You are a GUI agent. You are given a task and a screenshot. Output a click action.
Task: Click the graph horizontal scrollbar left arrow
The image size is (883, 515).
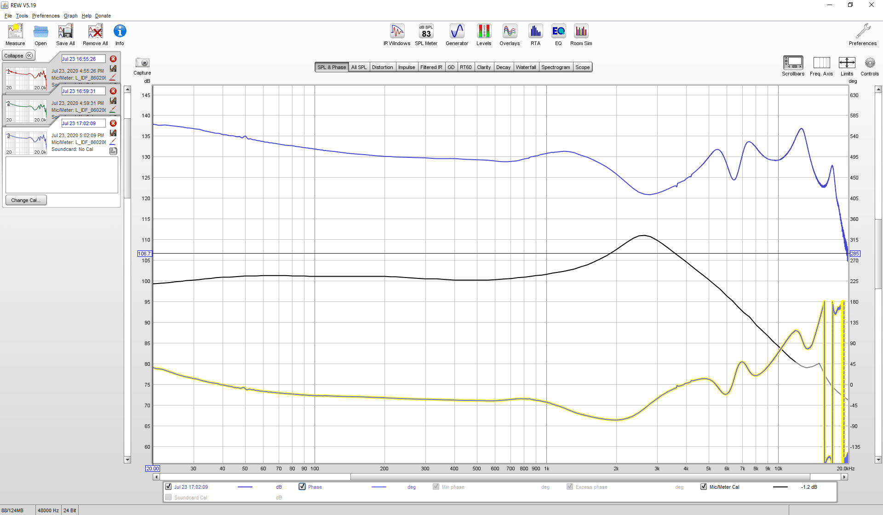tap(156, 477)
